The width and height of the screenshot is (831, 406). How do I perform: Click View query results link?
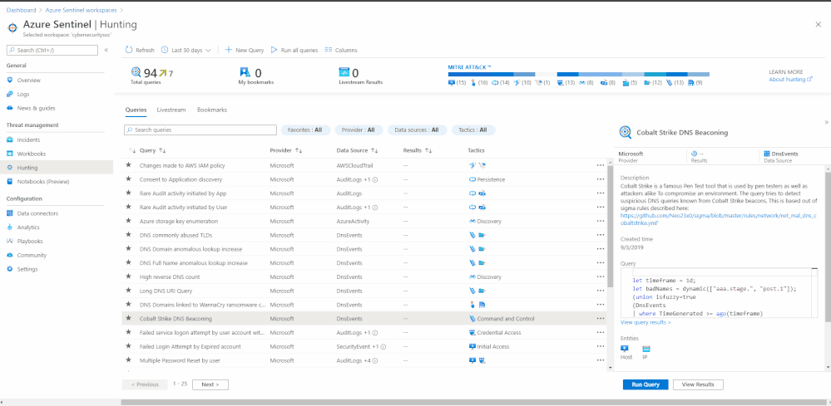coord(646,322)
